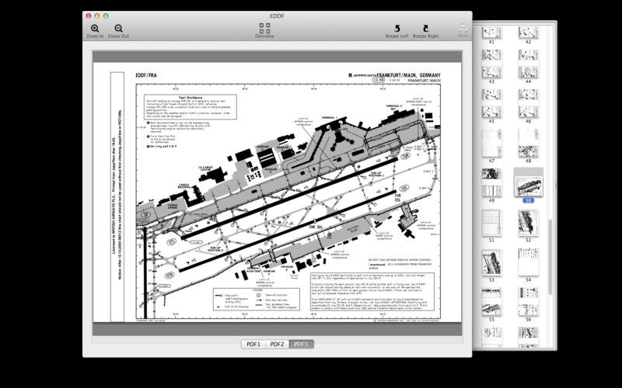Select page 52 thumbnail
Screen dimensions: 622x388
pos(528,223)
